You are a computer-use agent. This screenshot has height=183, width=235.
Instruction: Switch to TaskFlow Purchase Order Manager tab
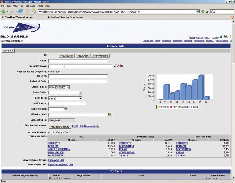tap(69, 17)
